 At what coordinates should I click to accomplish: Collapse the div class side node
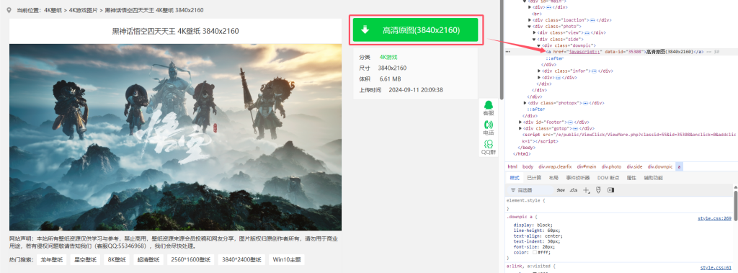click(x=534, y=39)
